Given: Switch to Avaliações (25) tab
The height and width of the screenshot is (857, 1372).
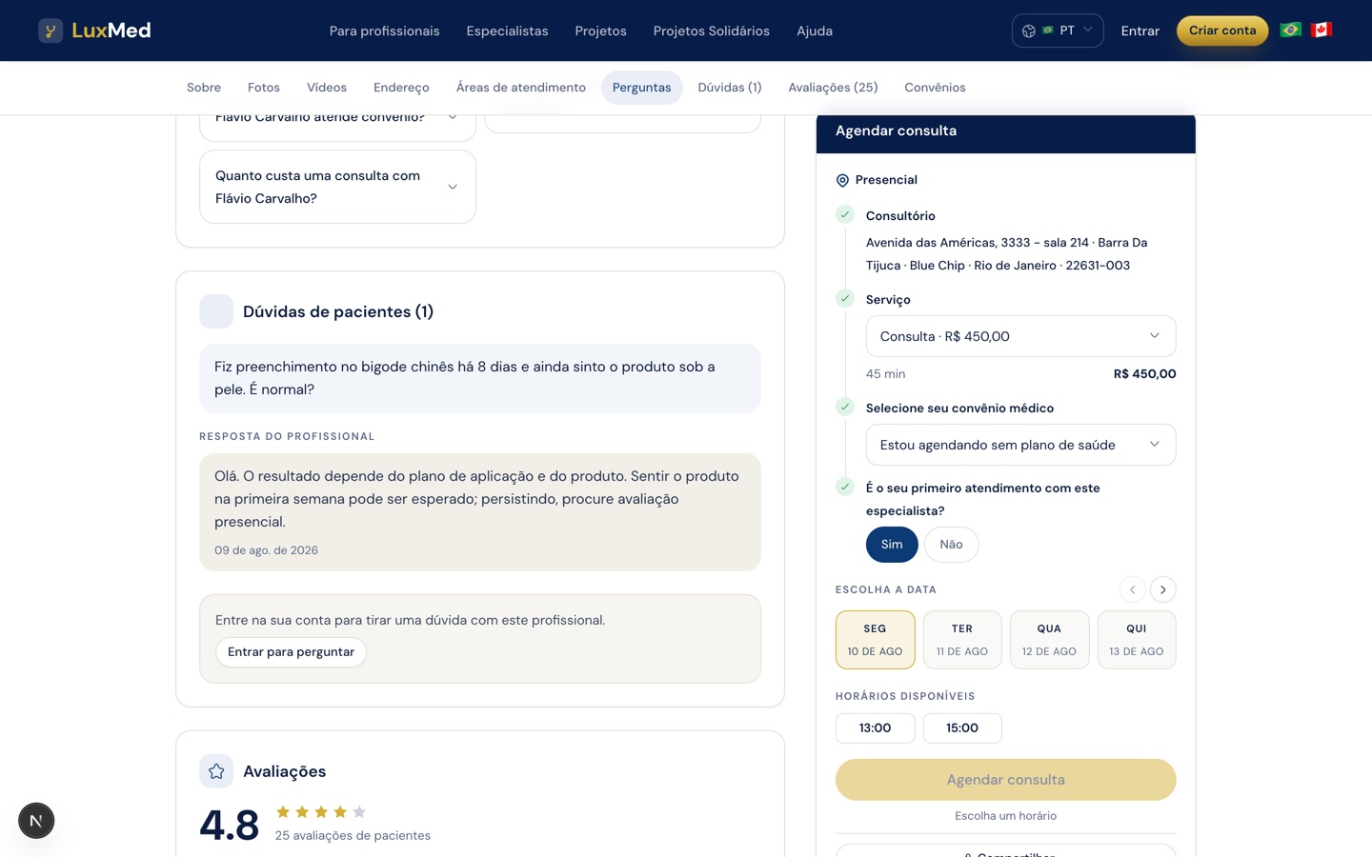Looking at the screenshot, I should click(x=833, y=88).
